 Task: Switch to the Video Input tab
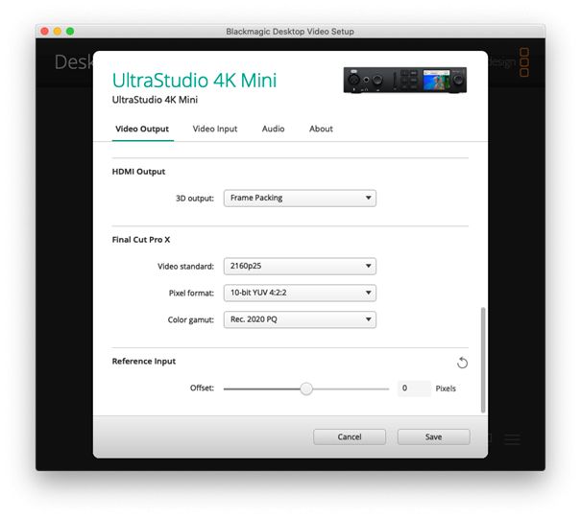[x=215, y=129]
